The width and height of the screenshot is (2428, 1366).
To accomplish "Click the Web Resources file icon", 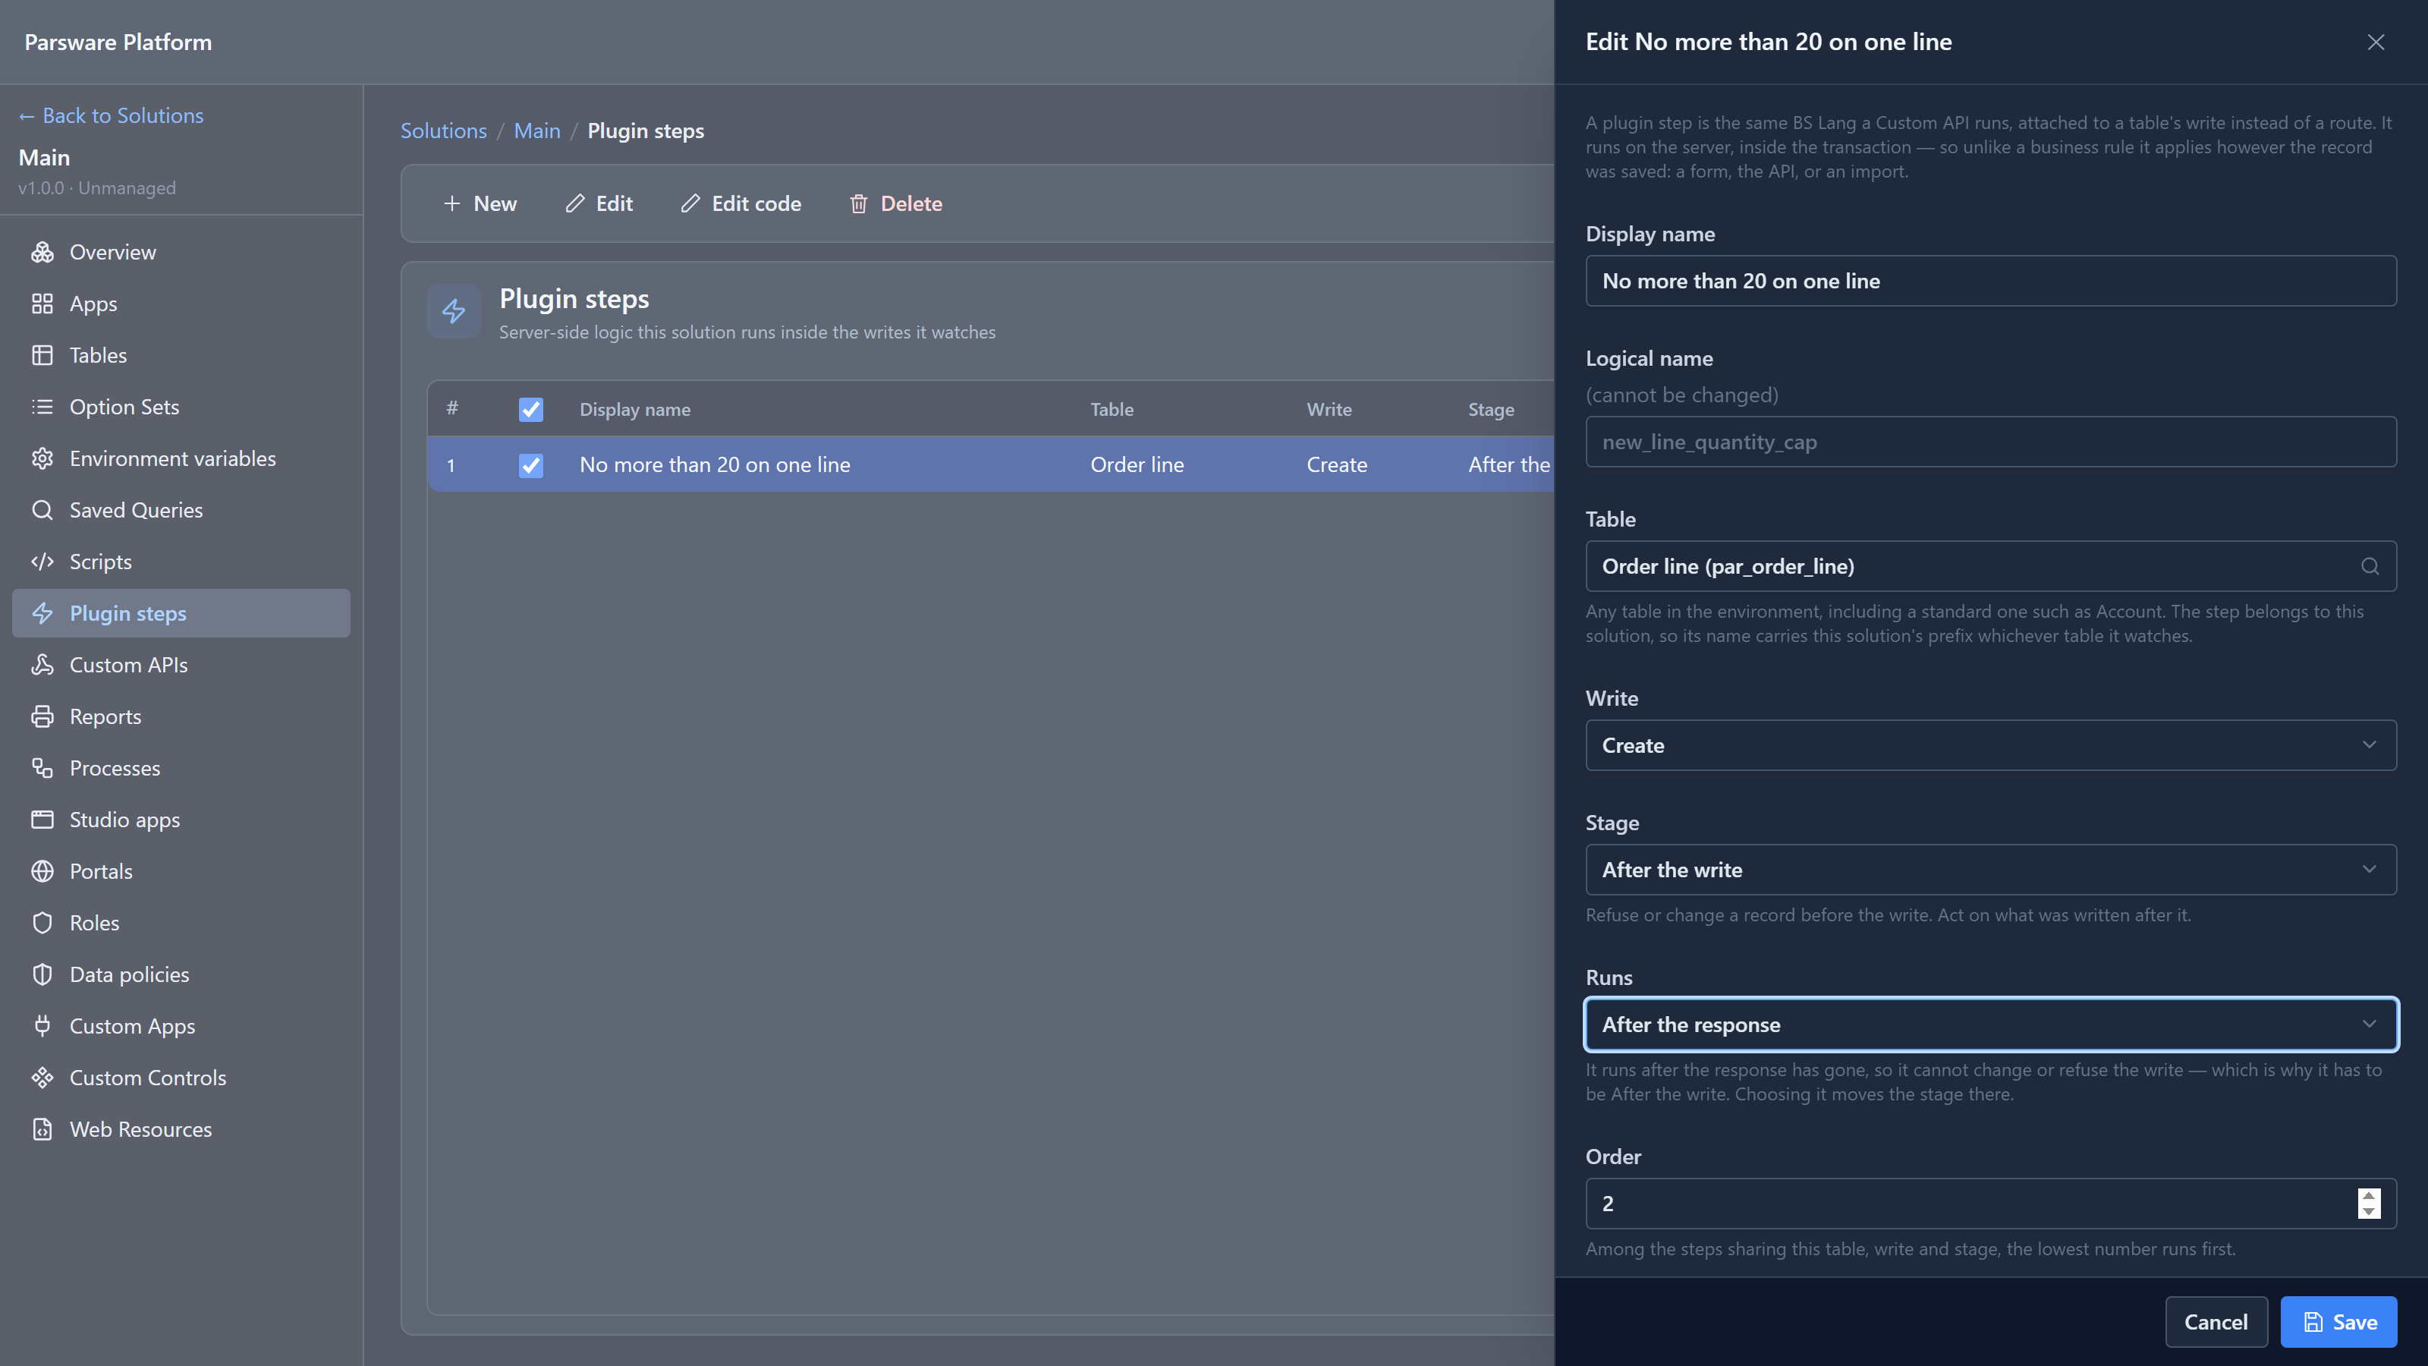I will pyautogui.click(x=42, y=1129).
